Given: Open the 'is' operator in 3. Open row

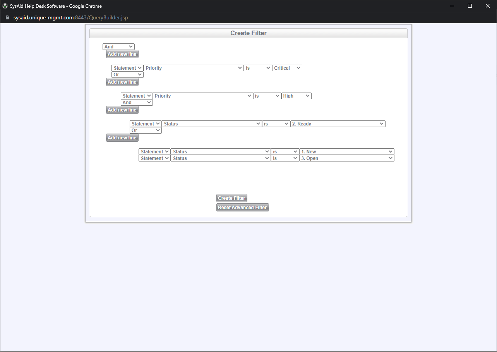Looking at the screenshot, I should coord(285,158).
